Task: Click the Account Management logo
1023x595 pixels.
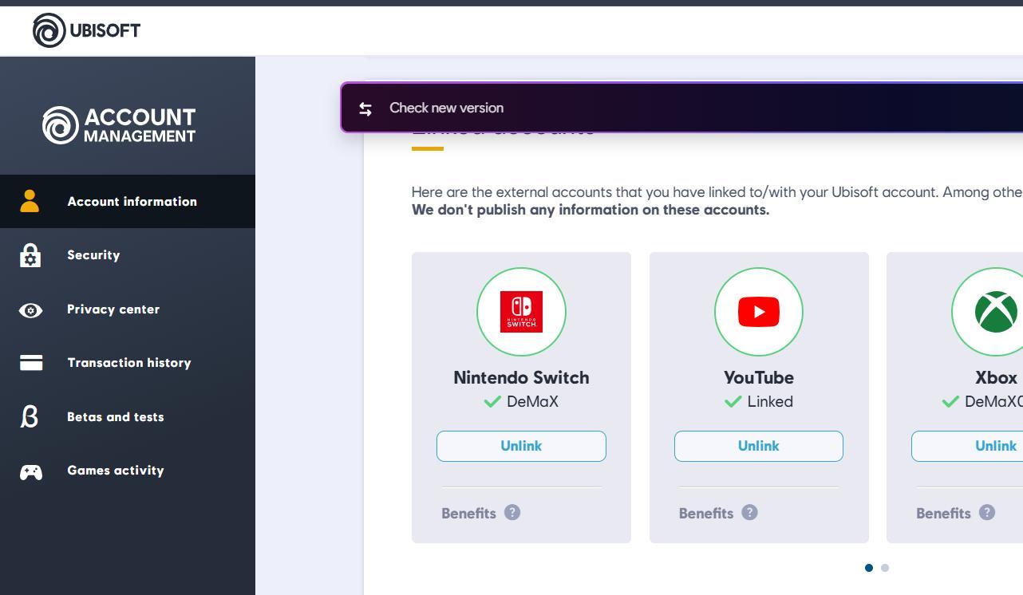Action: [119, 125]
